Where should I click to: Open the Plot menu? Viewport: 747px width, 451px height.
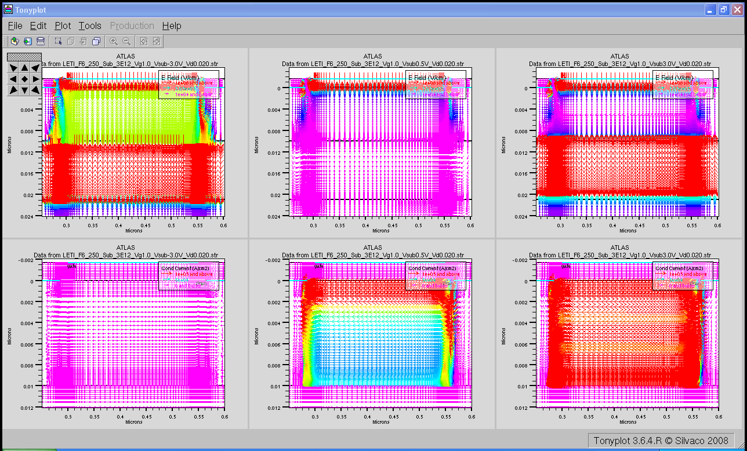pos(63,26)
